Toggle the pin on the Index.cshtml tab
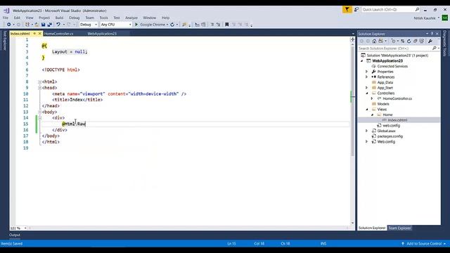 coord(34,34)
